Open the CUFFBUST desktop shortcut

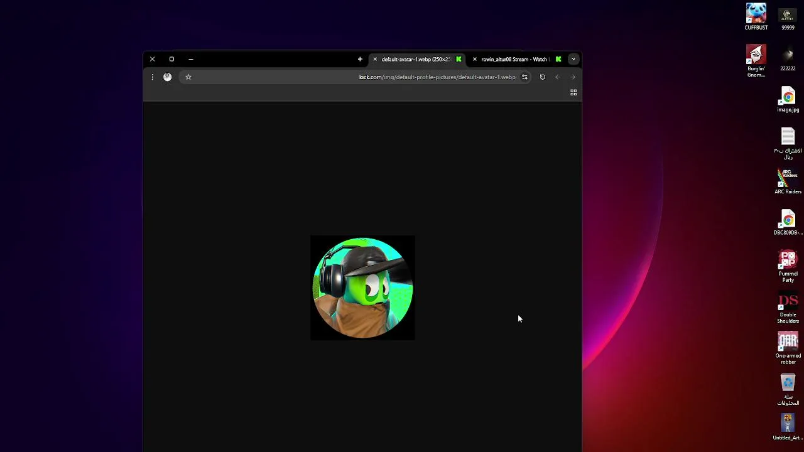[756, 17]
